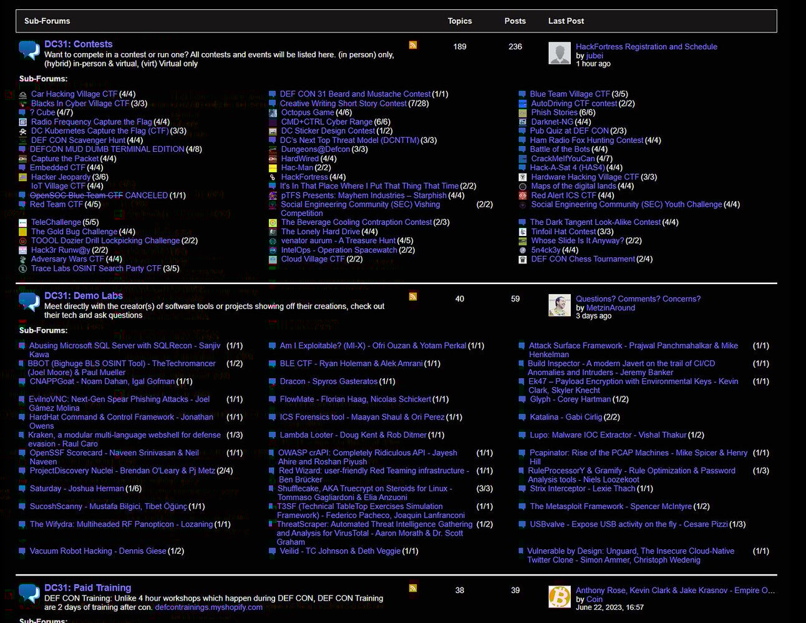
Task: Visit the defcontrainings.myshopify.com link
Action: [x=208, y=607]
